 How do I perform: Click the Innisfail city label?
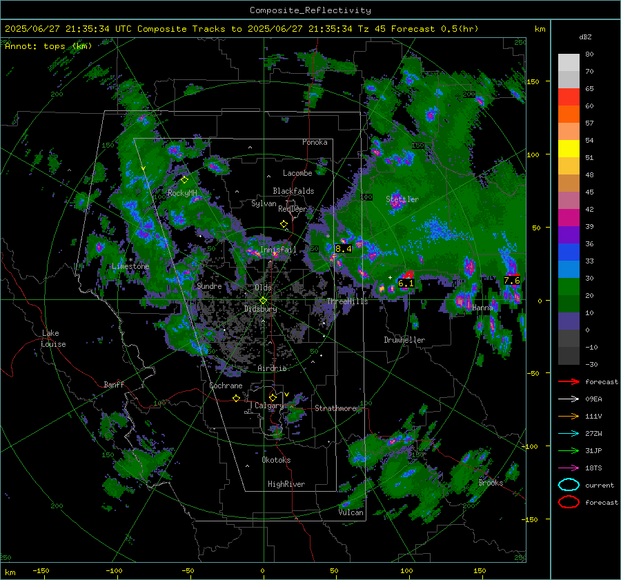click(x=278, y=250)
